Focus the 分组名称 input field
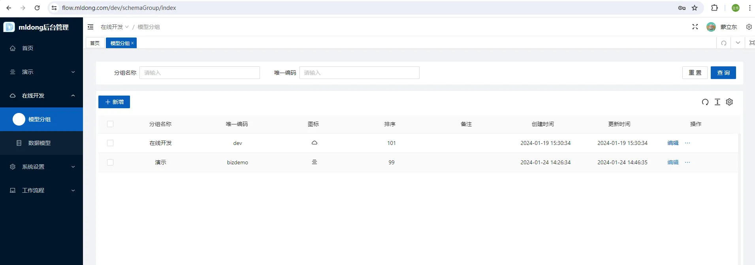 200,73
